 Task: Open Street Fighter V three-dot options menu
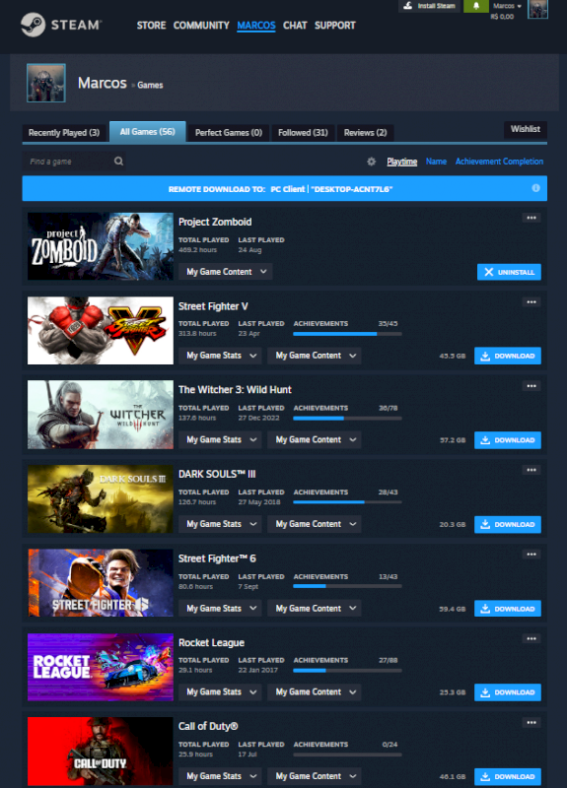tap(532, 302)
